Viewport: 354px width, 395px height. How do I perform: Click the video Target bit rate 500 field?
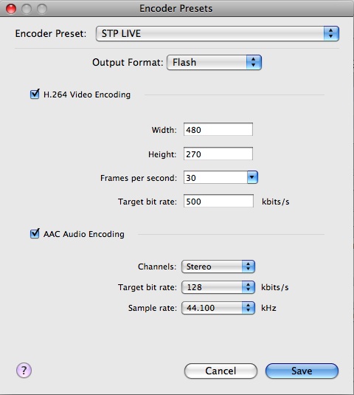[218, 201]
